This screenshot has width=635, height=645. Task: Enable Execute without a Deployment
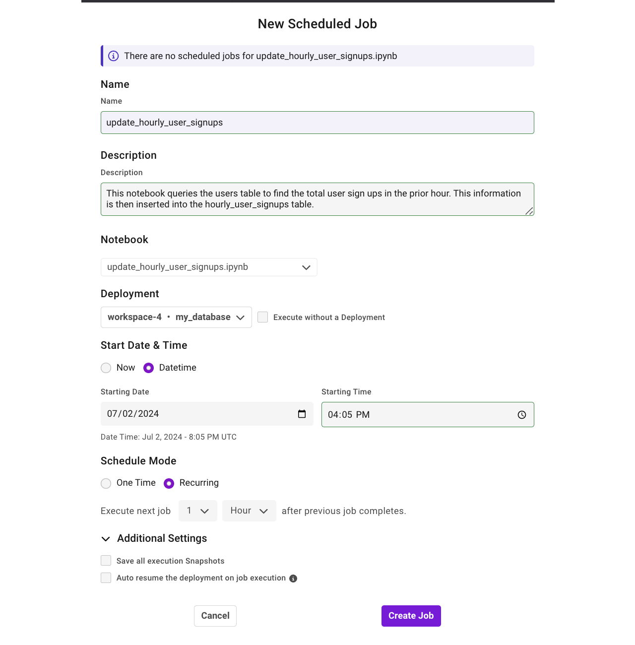pos(262,317)
